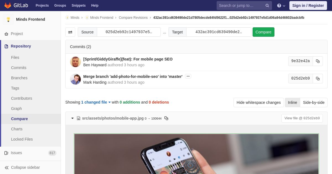Open Commits in Repository sidebar
Image resolution: width=332 pixels, height=174 pixels.
[x=19, y=68]
